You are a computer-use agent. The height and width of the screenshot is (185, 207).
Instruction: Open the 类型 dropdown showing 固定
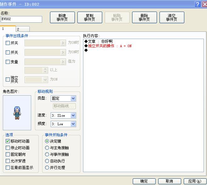63,98
